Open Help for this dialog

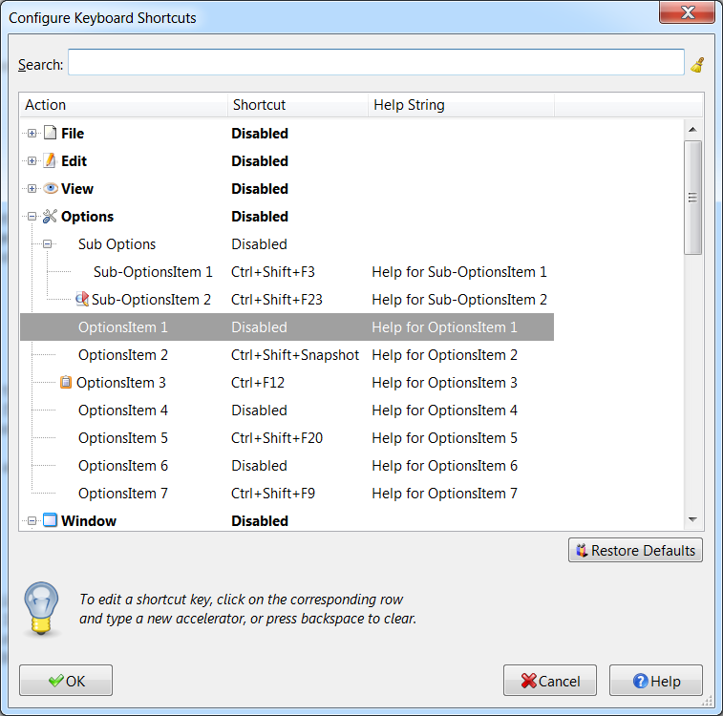tap(656, 681)
